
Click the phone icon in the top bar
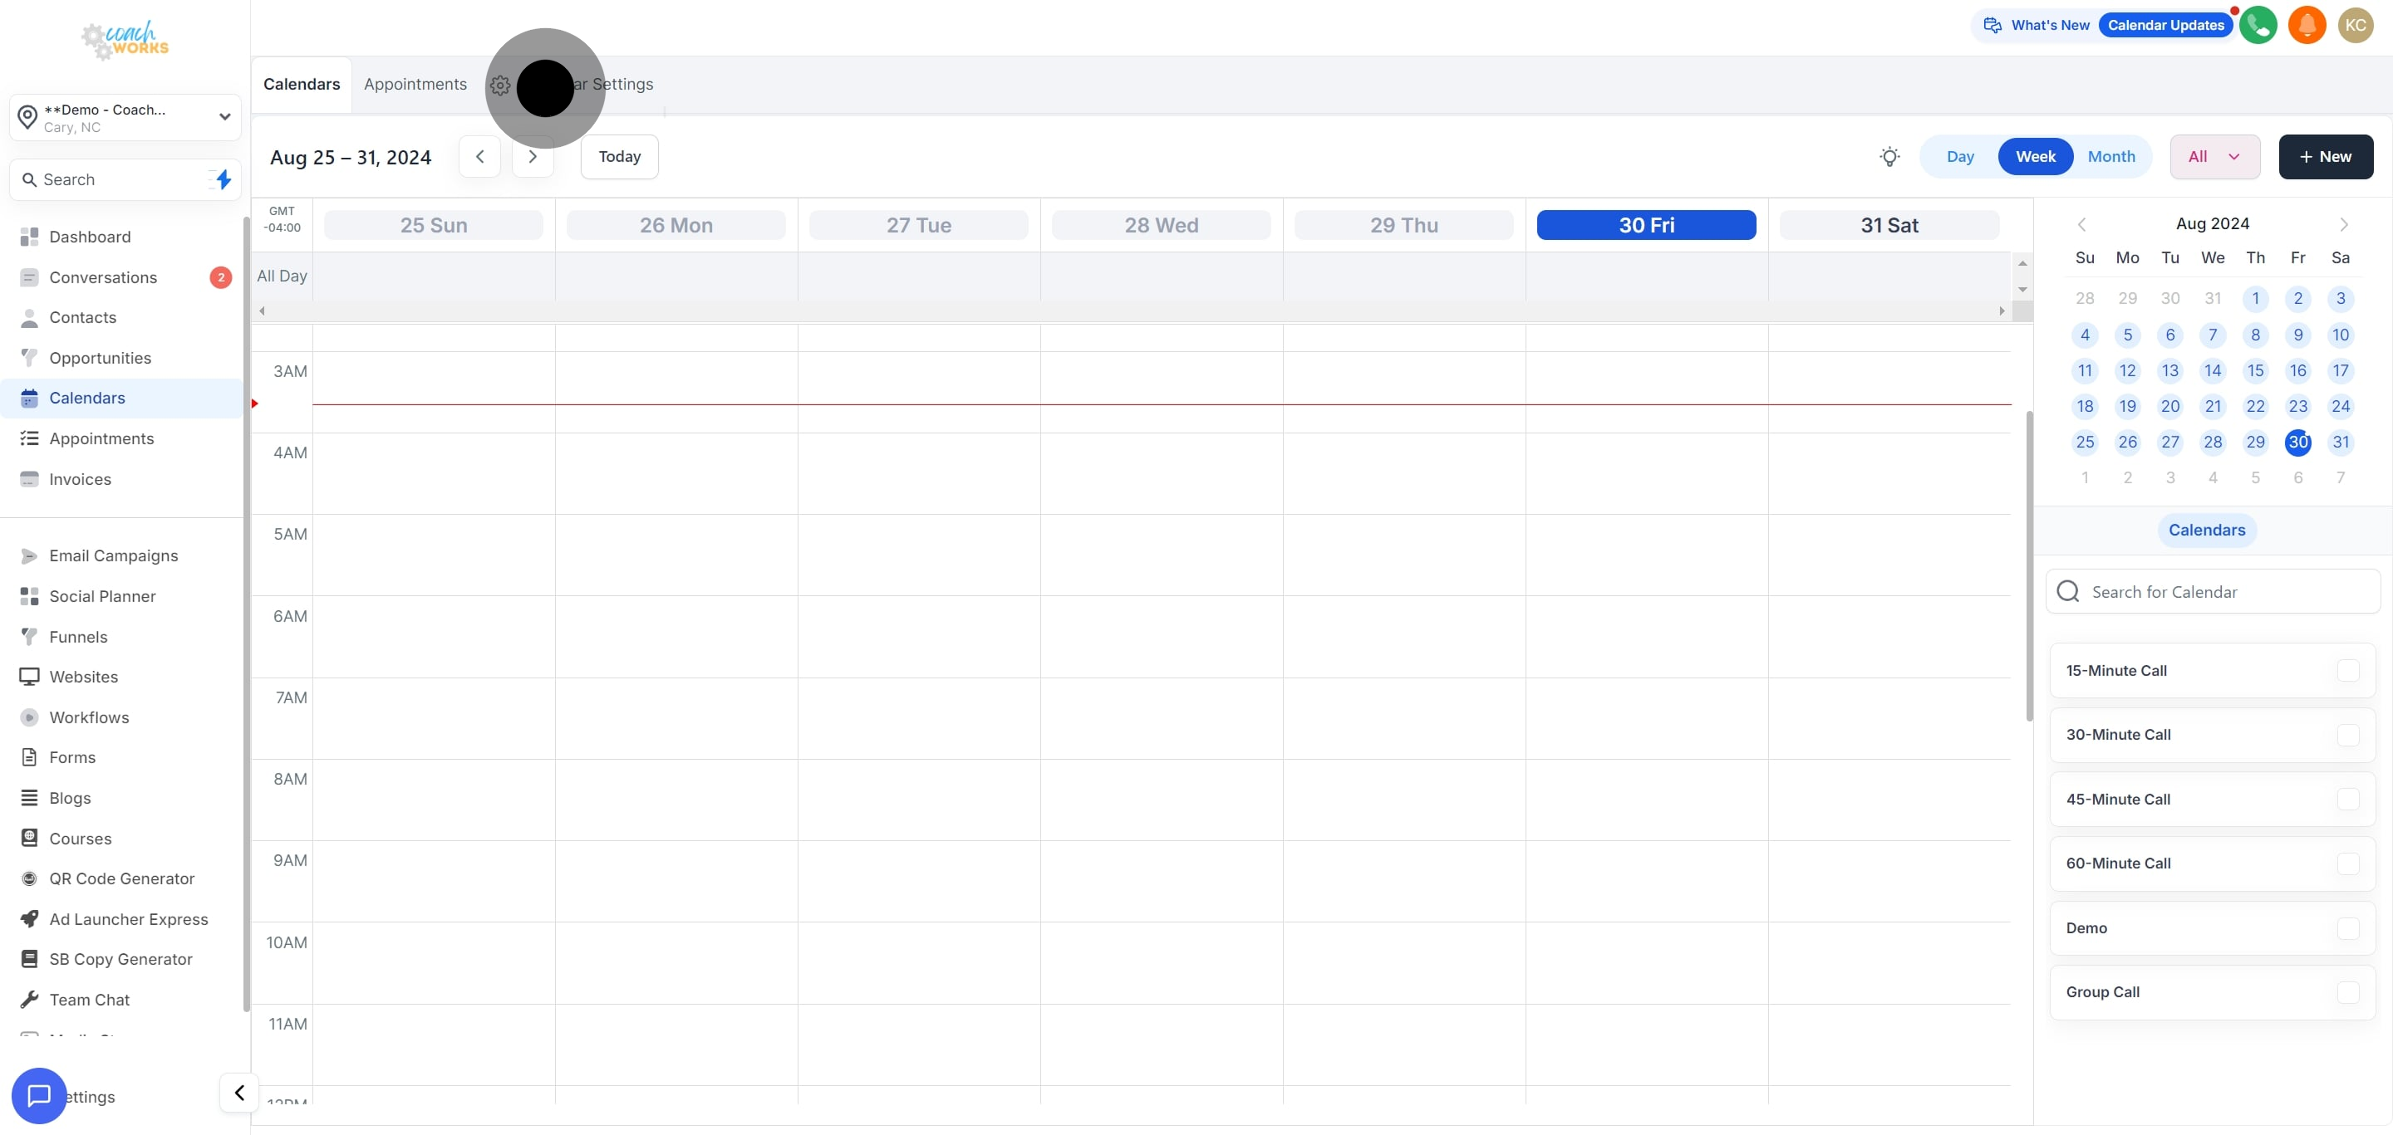pyautogui.click(x=2258, y=24)
